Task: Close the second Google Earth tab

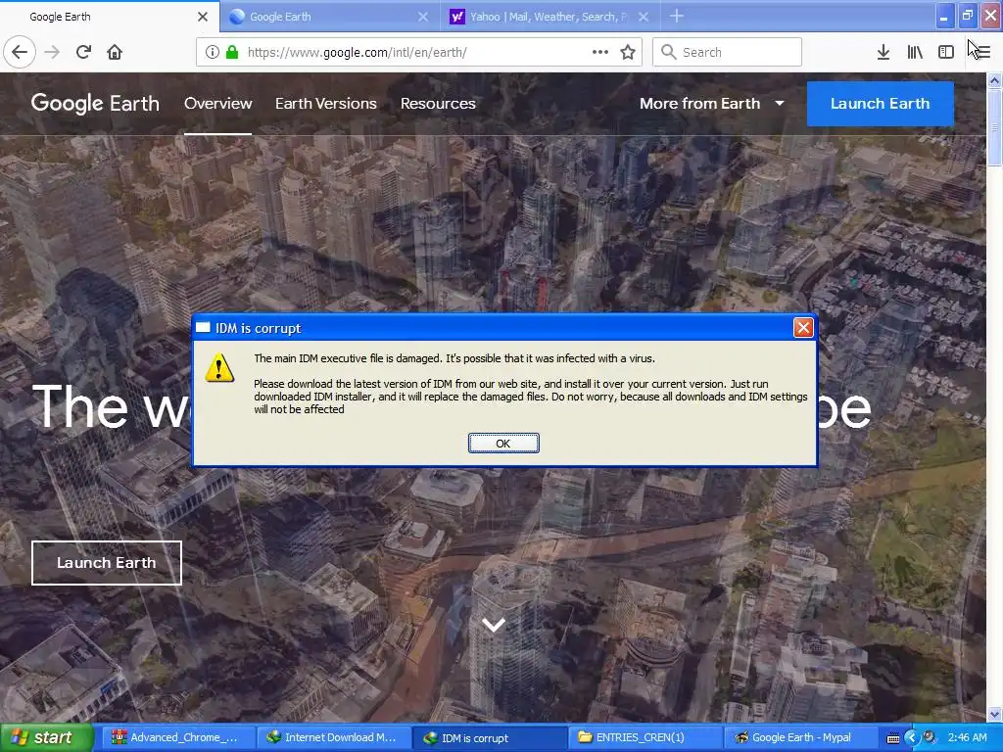Action: (423, 17)
